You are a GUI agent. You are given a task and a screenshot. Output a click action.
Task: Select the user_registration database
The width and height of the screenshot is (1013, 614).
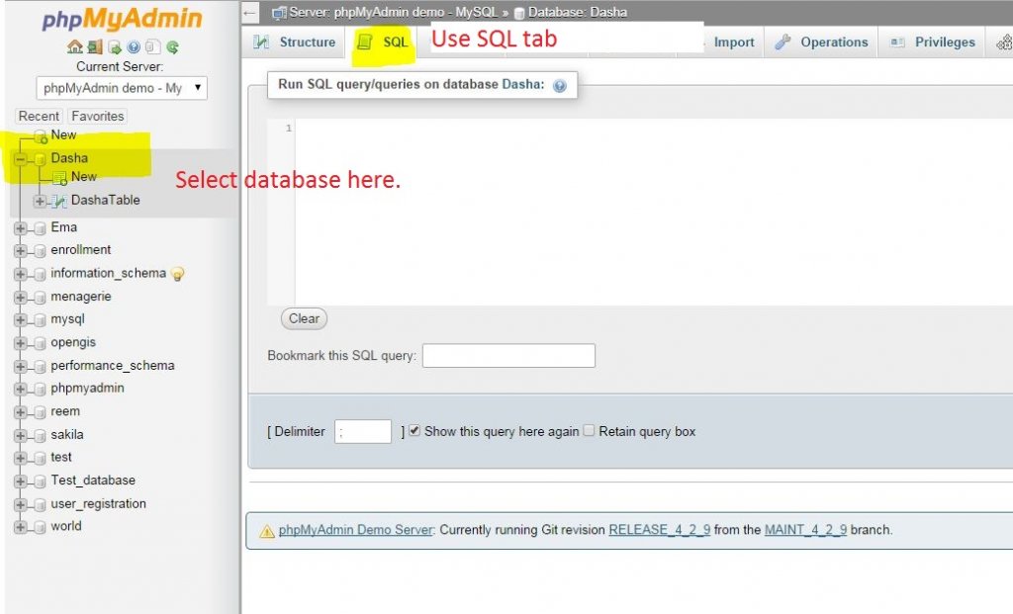pyautogui.click(x=98, y=503)
